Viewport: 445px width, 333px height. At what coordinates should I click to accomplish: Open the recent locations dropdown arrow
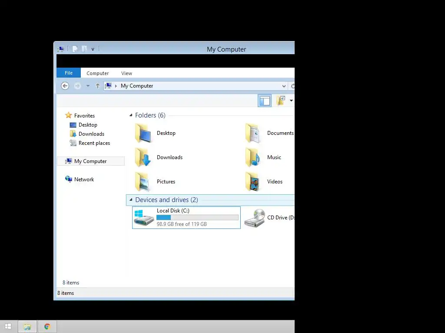click(88, 86)
